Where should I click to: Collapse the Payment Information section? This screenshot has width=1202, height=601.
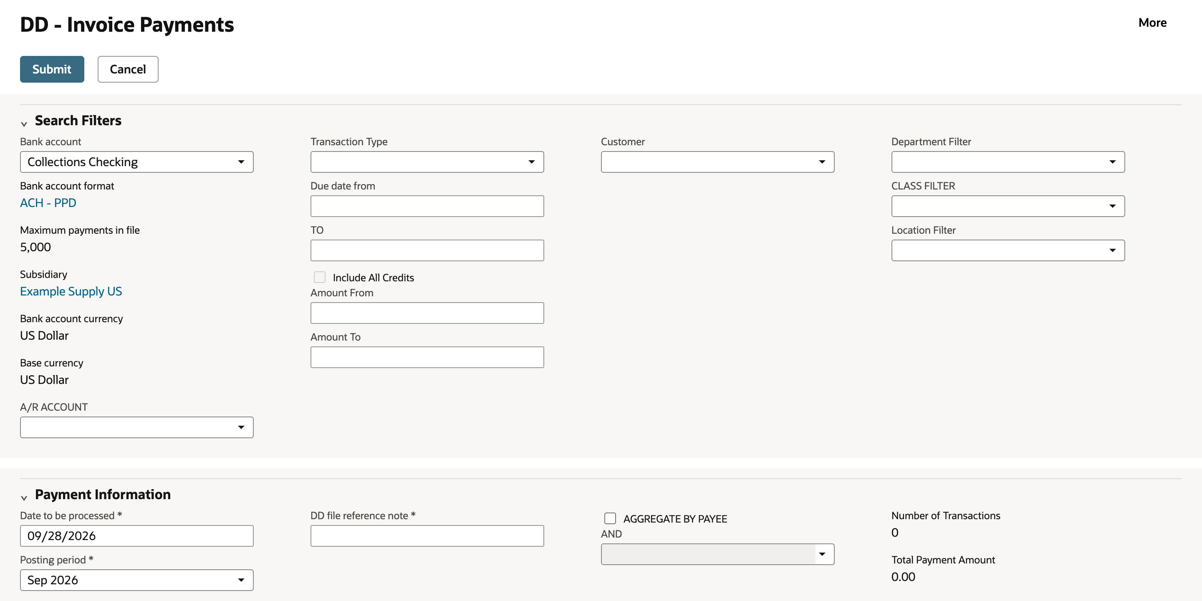click(24, 497)
